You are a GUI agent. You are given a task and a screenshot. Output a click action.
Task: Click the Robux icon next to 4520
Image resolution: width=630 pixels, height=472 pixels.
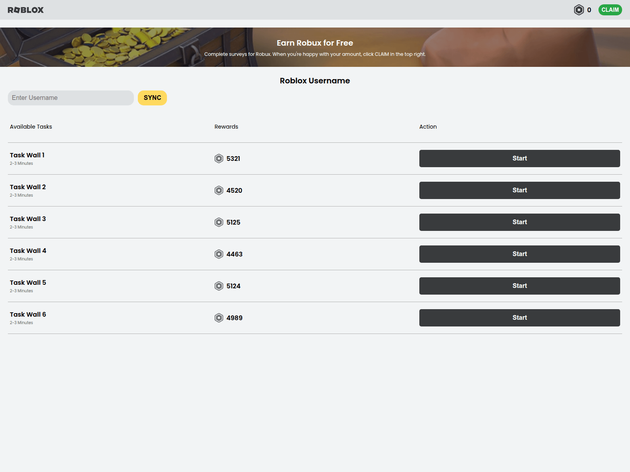(x=219, y=190)
